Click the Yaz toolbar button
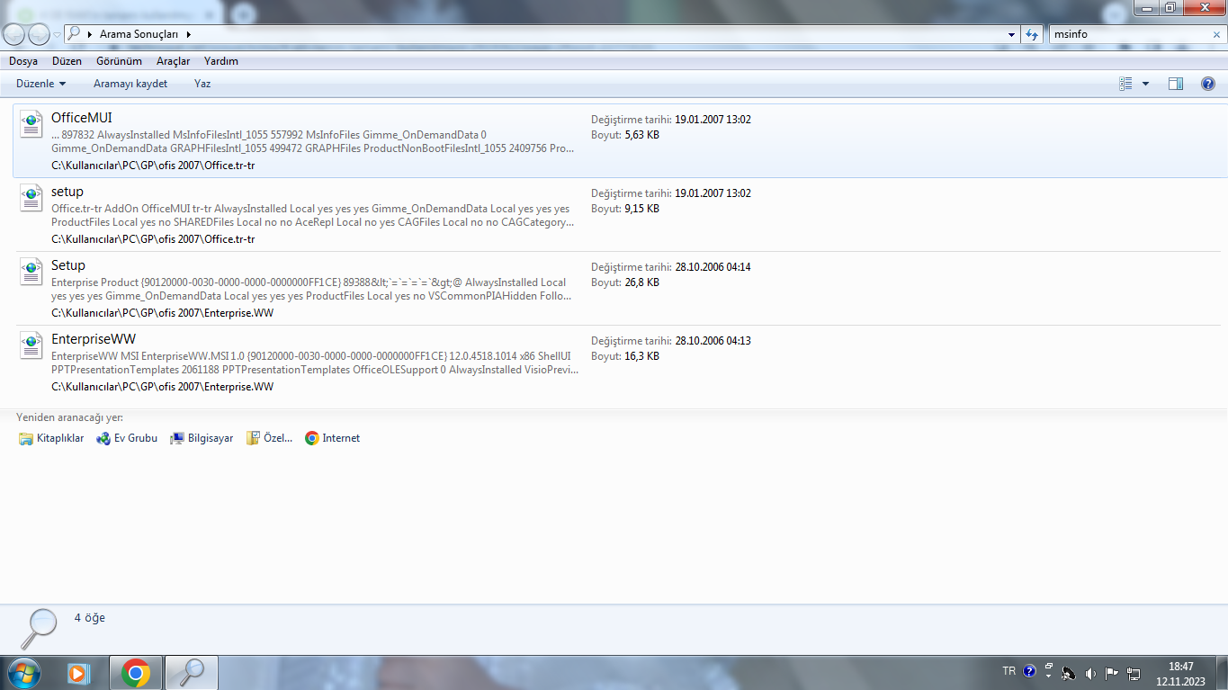The image size is (1228, 690). (202, 84)
